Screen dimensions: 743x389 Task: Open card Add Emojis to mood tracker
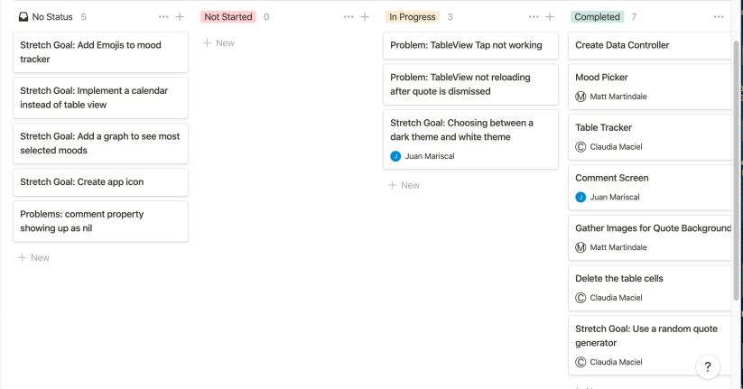[100, 52]
